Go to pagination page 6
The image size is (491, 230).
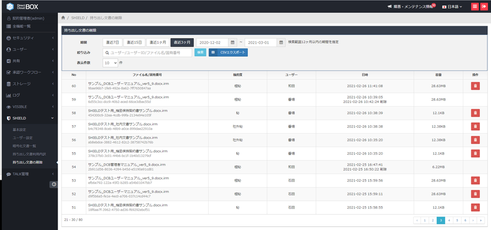tap(465, 220)
